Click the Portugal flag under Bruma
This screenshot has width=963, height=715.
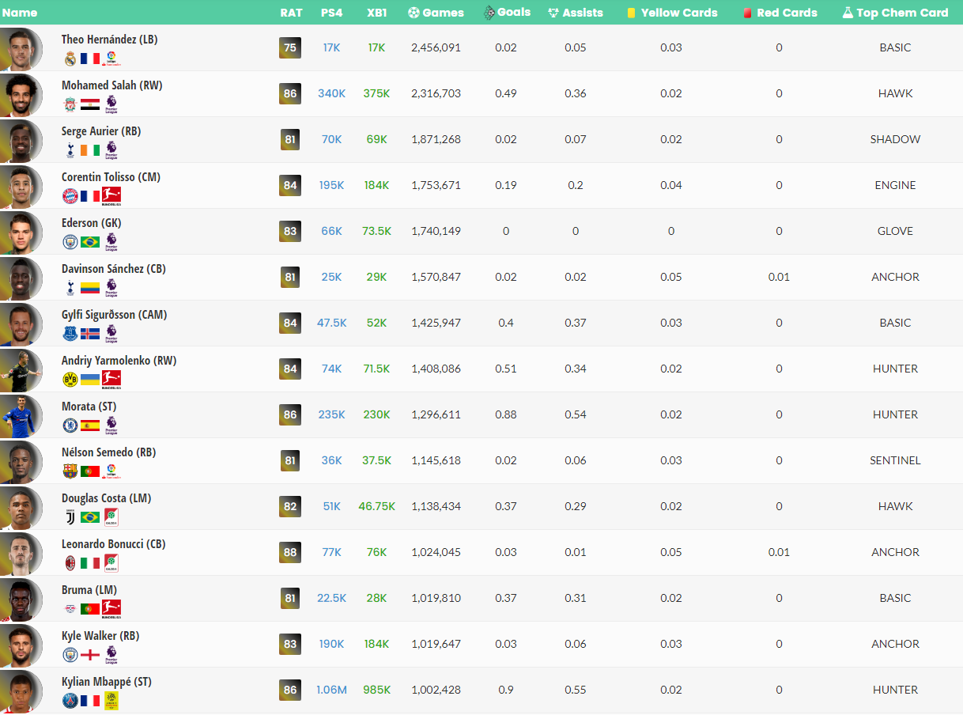[x=90, y=609]
